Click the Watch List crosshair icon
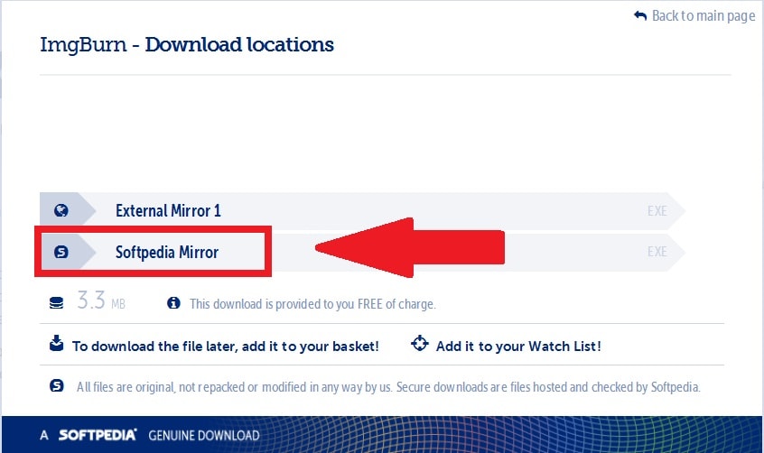This screenshot has height=453, width=764. [420, 344]
